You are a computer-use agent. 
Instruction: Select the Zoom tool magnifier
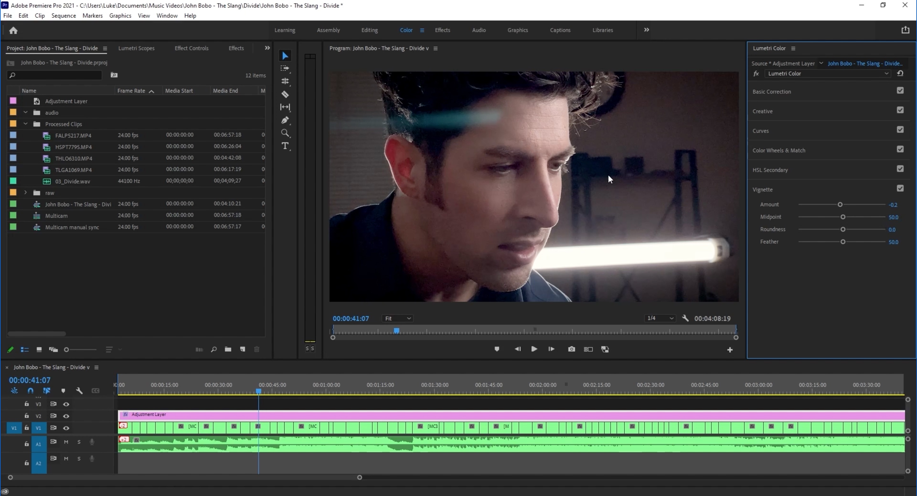tap(285, 133)
